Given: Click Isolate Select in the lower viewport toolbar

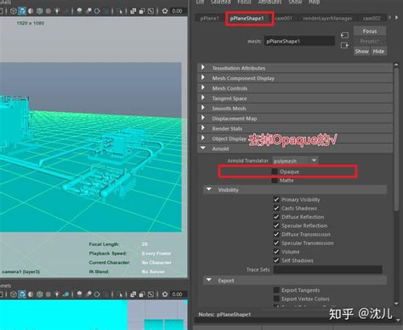Looking at the screenshot, I should click(x=119, y=294).
